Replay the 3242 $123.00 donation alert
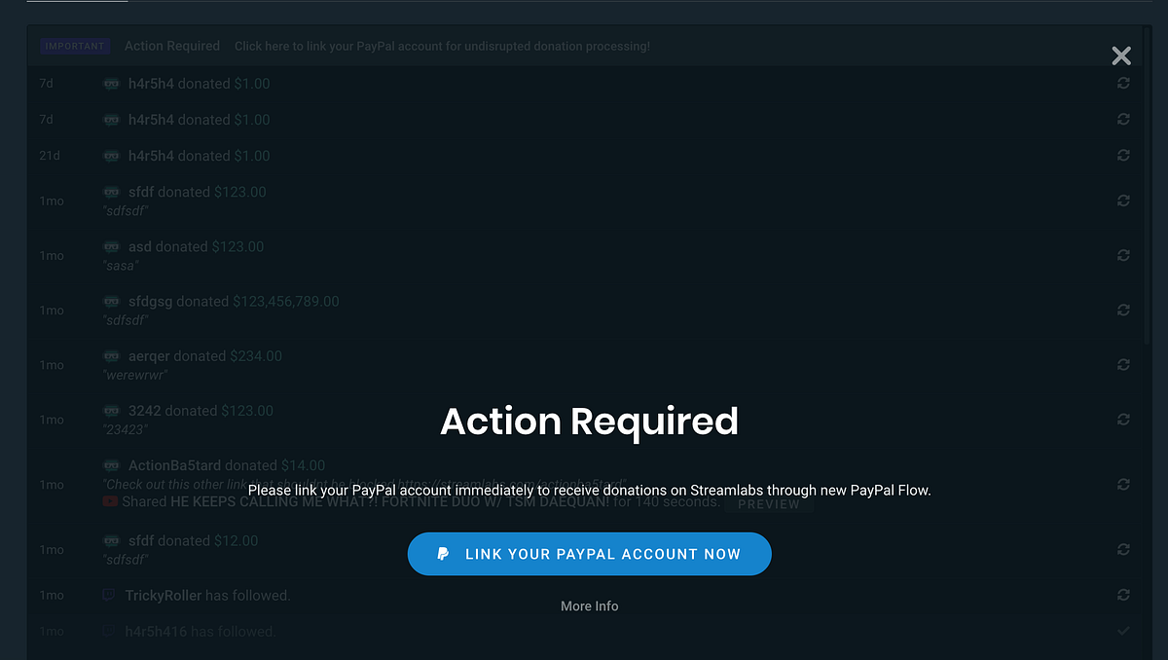The image size is (1168, 660). (1123, 420)
